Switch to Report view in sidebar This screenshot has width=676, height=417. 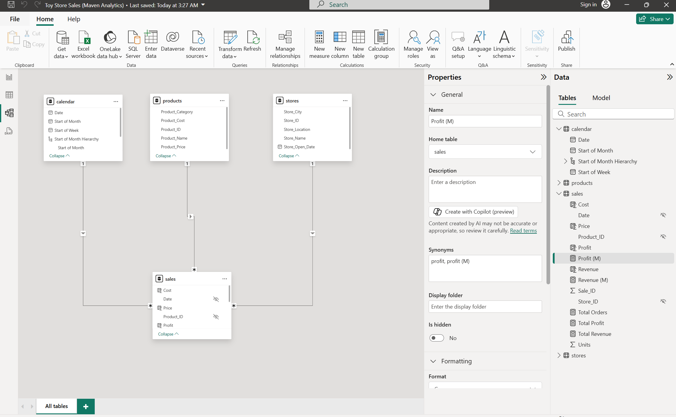9,77
